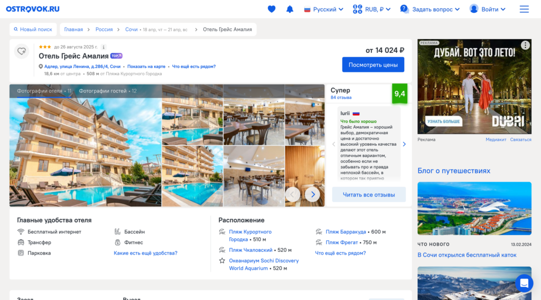Click beach icon beside Пляж Барракуда
Viewport: 541px width, 300px height.
(x=319, y=232)
